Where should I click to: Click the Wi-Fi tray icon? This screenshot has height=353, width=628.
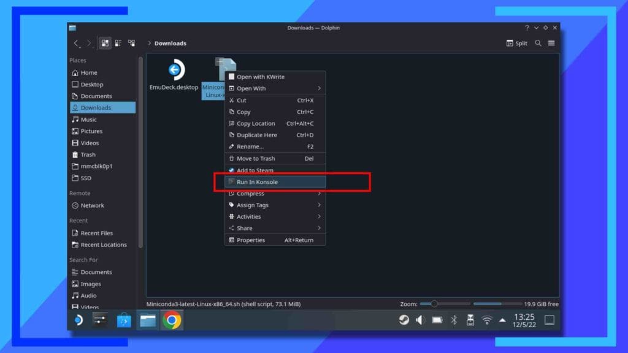coord(486,320)
